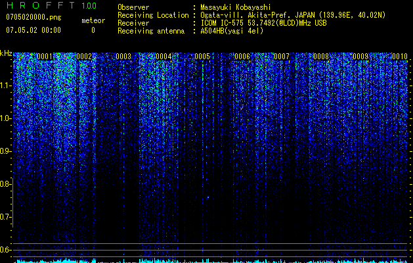Click the 0.9 kHz axis tick label

[5, 151]
